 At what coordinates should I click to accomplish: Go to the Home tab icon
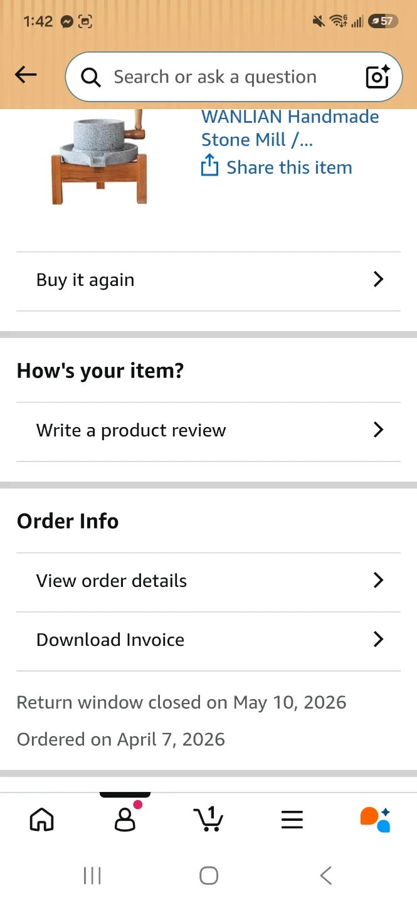42,819
